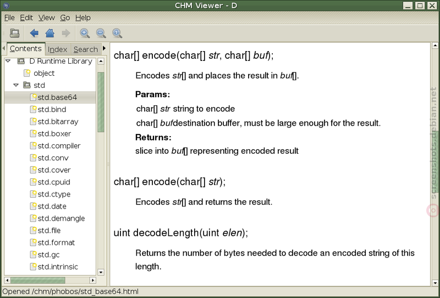Switch to the Index tab

[x=58, y=49]
